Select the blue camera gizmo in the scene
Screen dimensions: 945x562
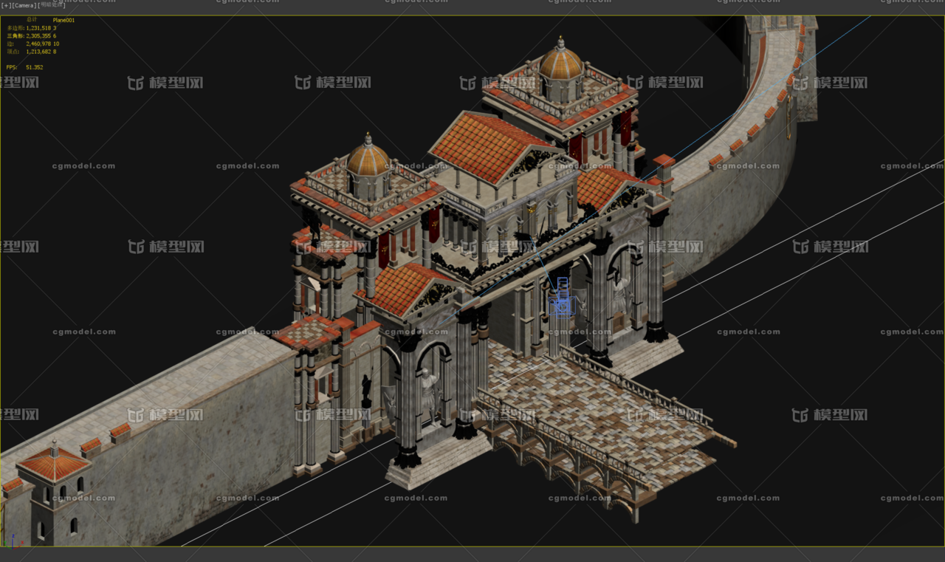point(563,303)
